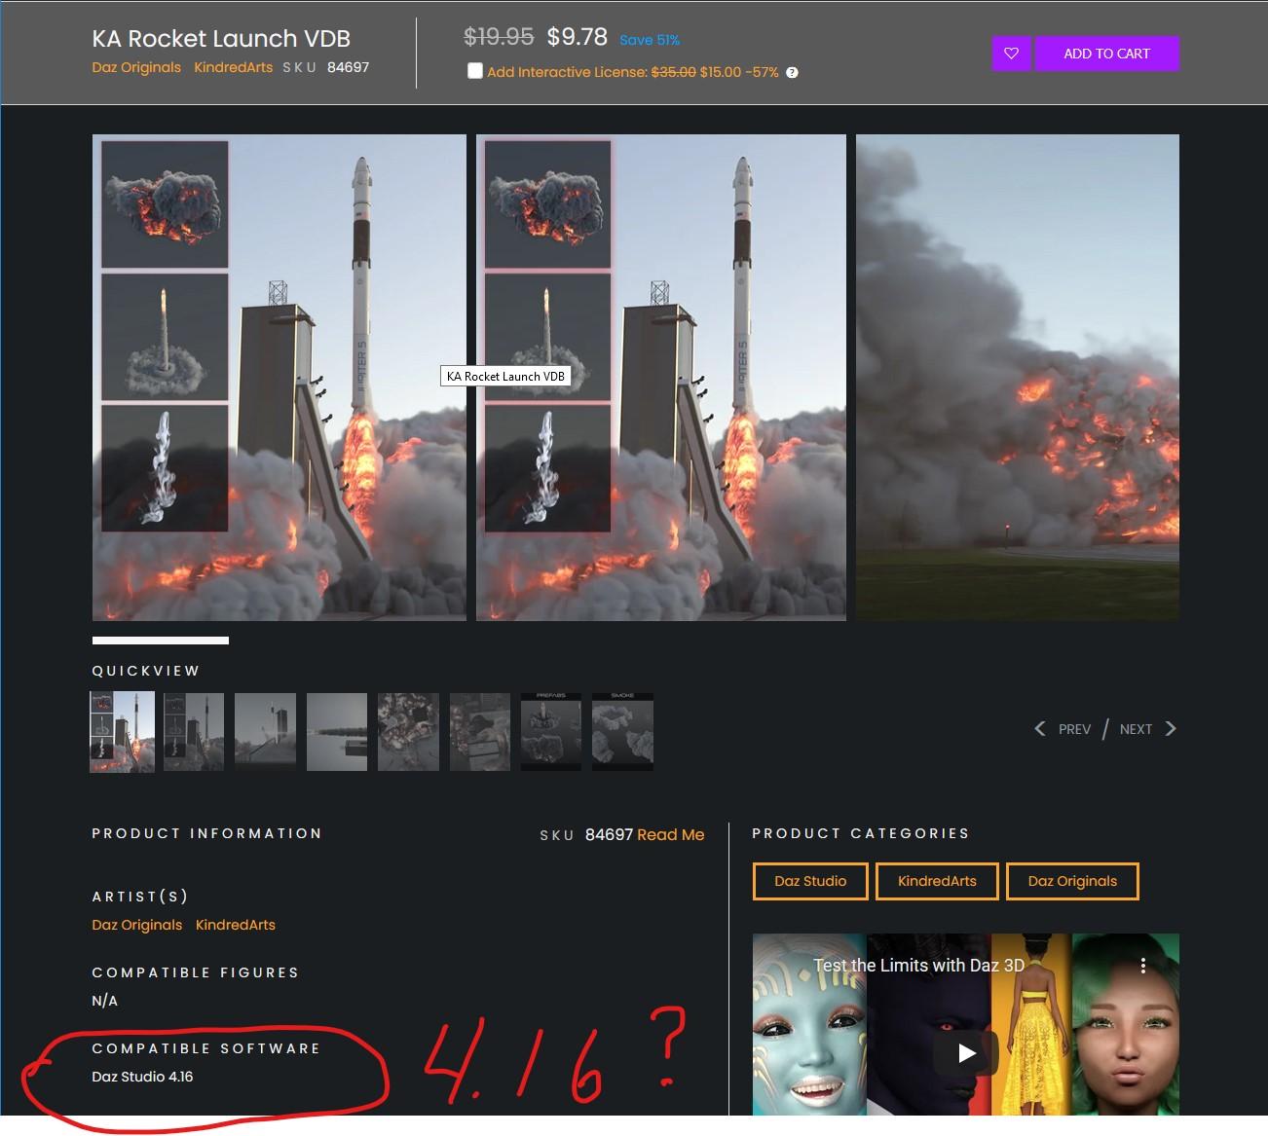
Task: Open KindredArts link in the header
Action: pos(234,67)
